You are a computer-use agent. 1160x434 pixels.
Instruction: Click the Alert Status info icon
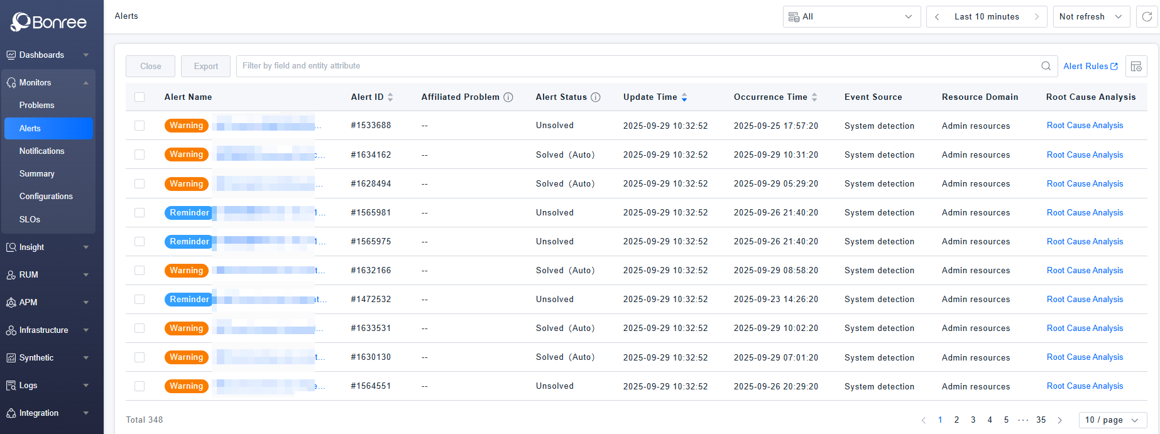click(x=596, y=97)
